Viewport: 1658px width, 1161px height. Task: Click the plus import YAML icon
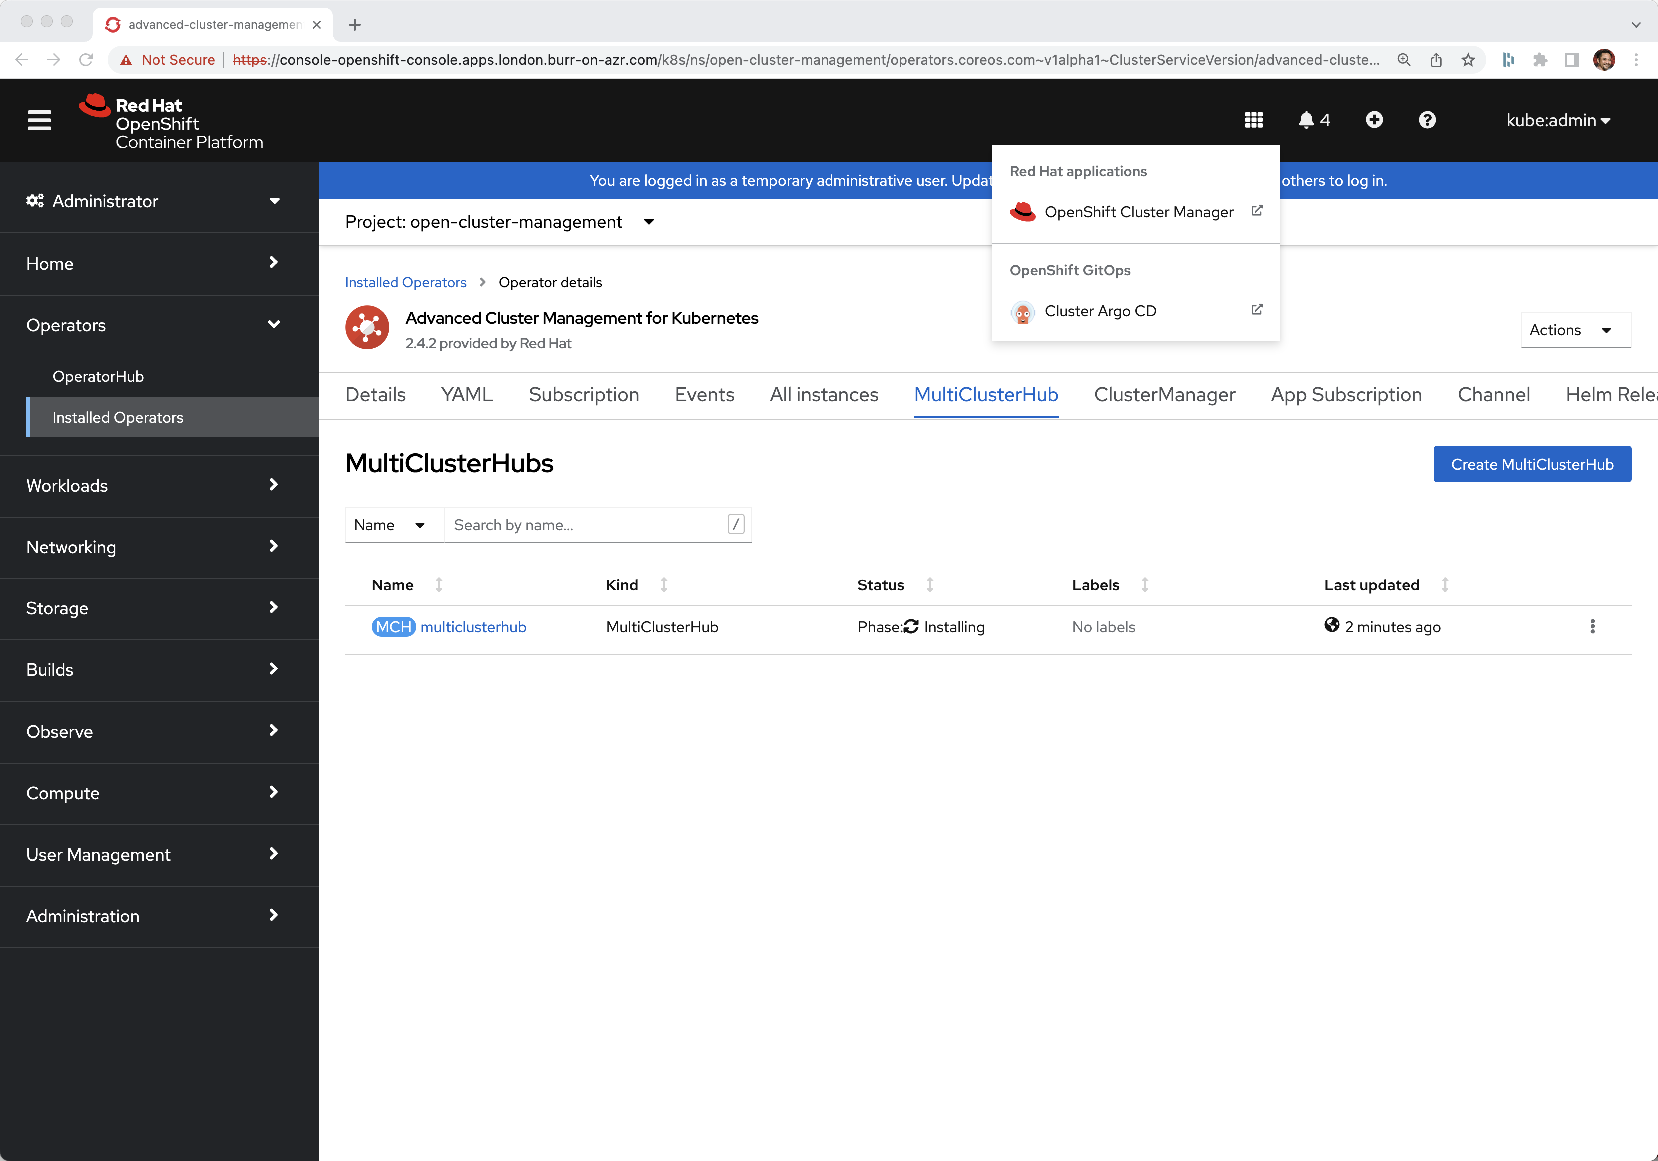pos(1374,120)
